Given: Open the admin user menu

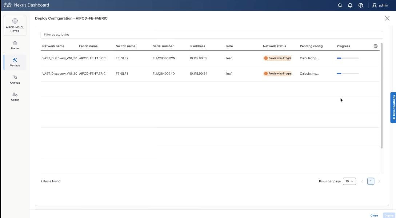Looking at the screenshot, I should coord(380,5).
